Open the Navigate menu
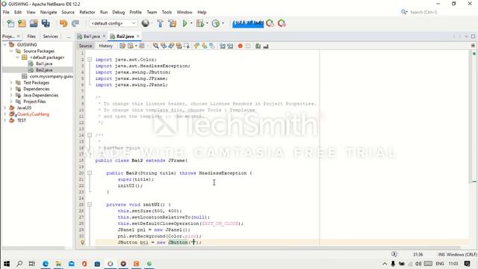The image size is (478, 269). click(49, 12)
